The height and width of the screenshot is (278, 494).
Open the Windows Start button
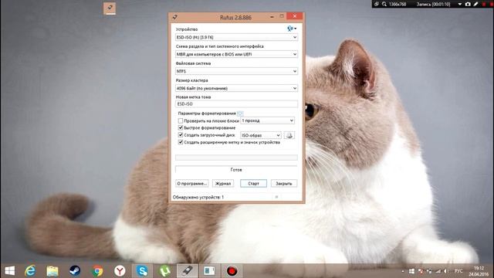pyautogui.click(x=10, y=271)
